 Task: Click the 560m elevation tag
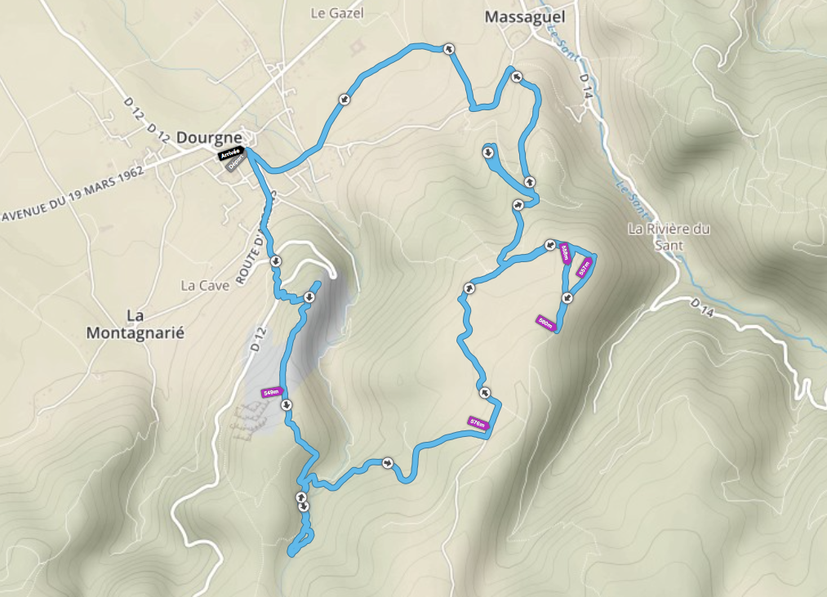click(x=547, y=322)
